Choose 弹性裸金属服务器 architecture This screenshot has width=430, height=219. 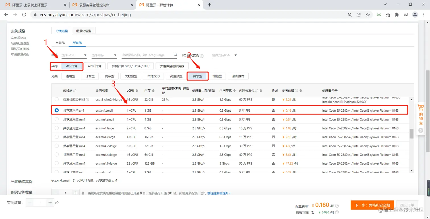tap(172, 66)
